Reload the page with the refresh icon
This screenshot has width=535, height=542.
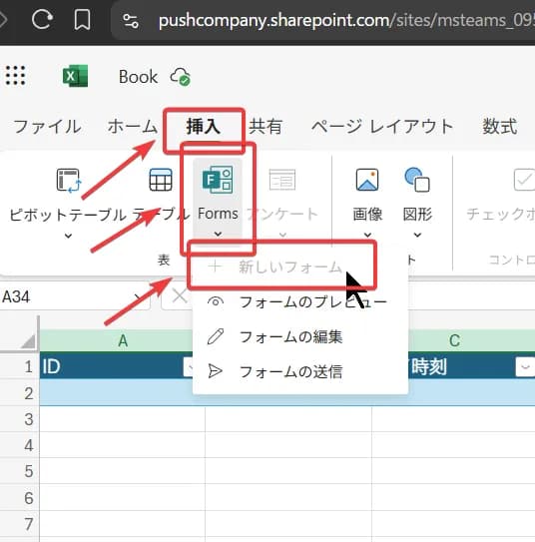42,19
